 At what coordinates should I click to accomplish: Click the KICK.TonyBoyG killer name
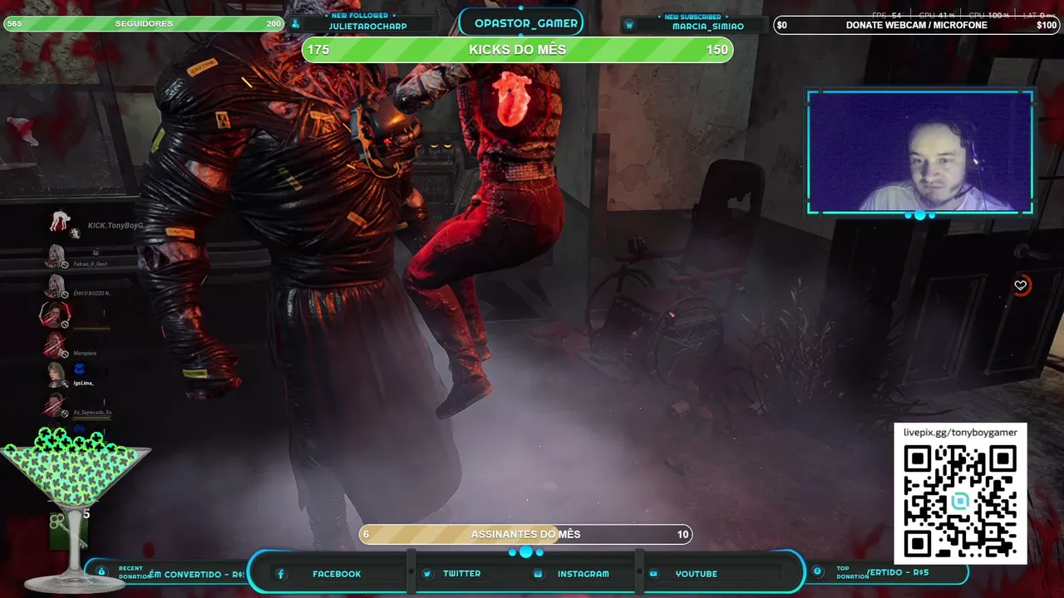116,226
